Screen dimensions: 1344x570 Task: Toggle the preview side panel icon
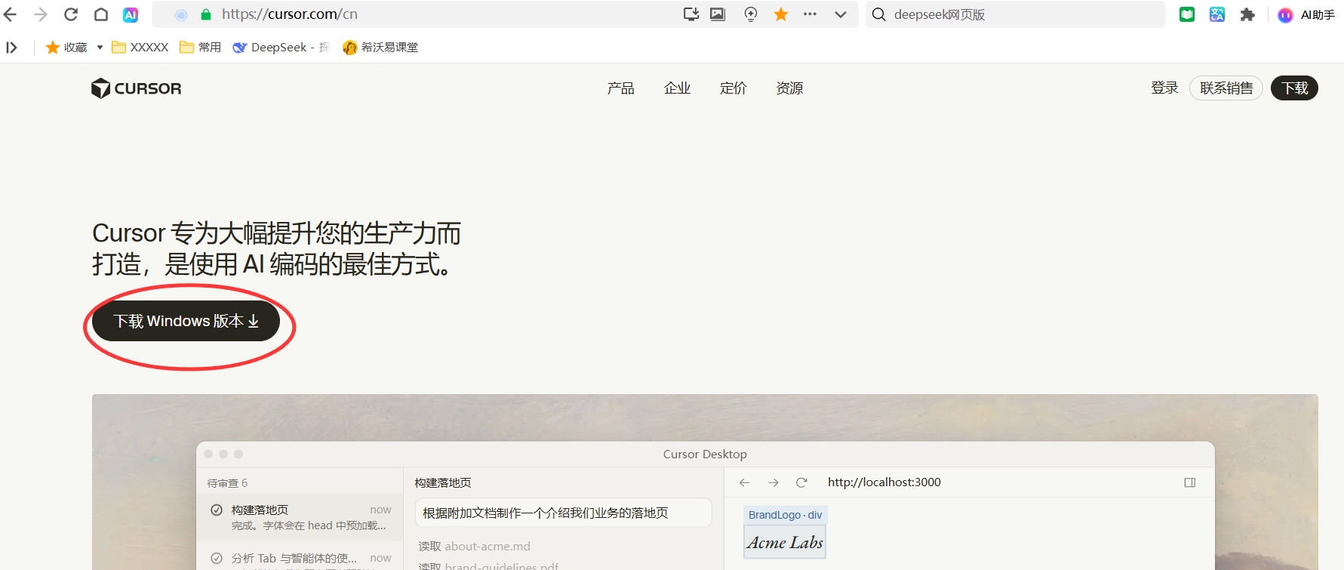tap(1190, 482)
